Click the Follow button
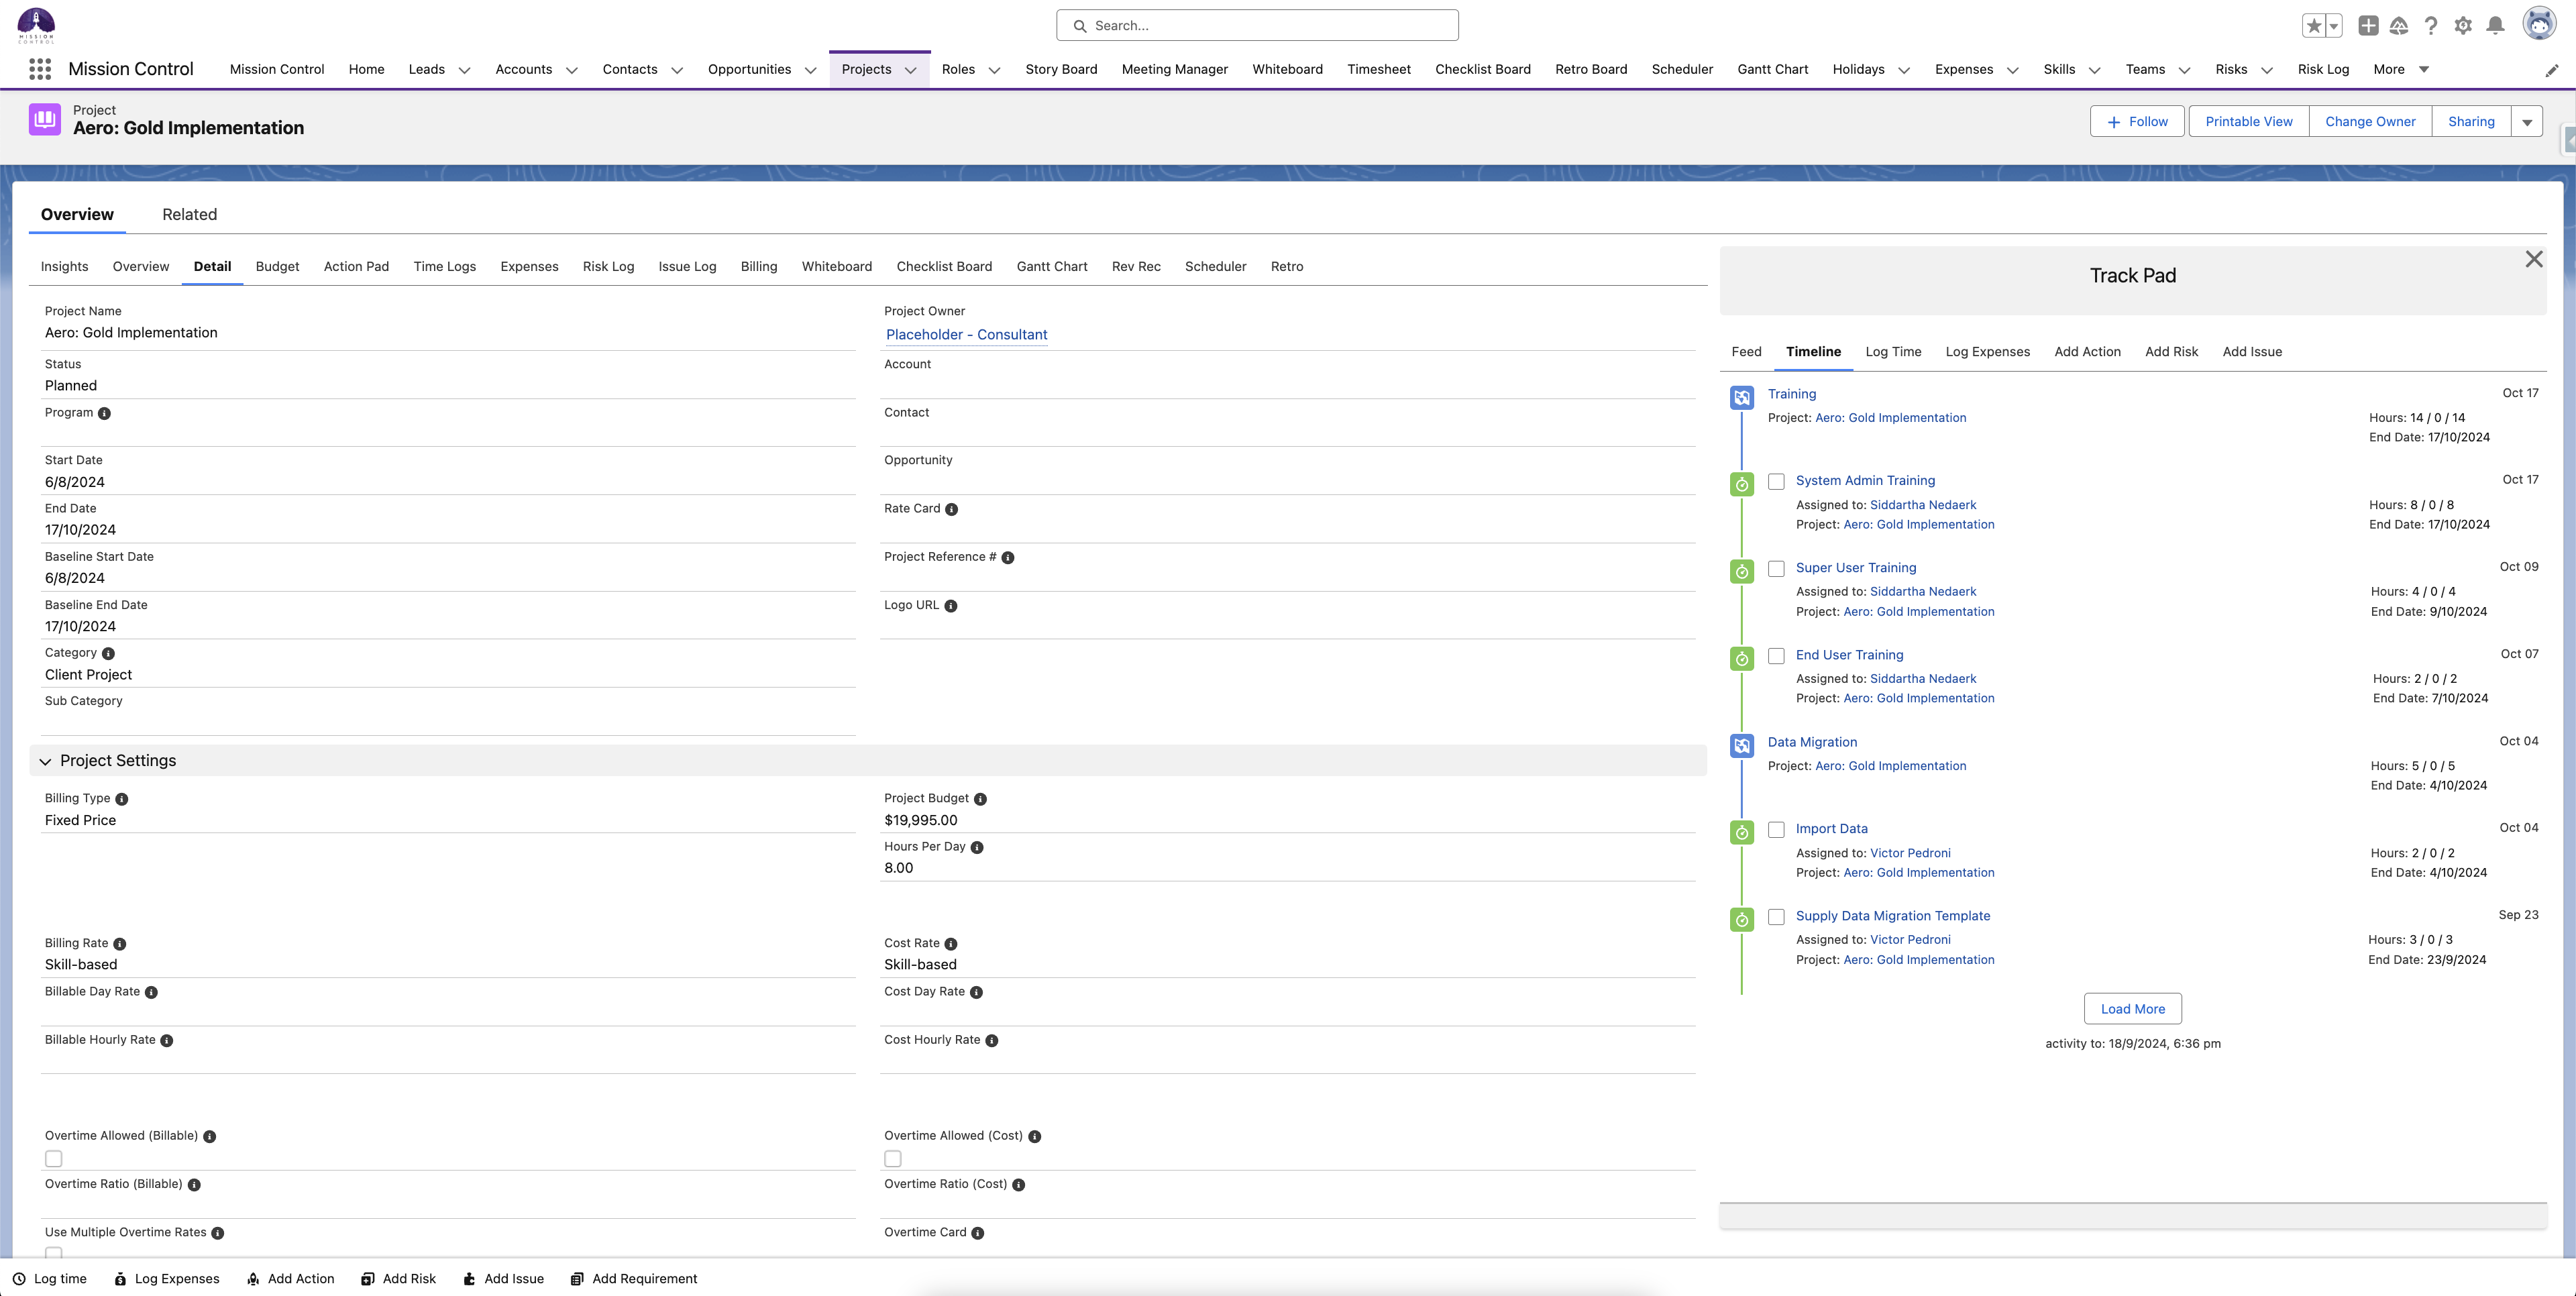Viewport: 2576px width, 1296px height. [x=2137, y=122]
